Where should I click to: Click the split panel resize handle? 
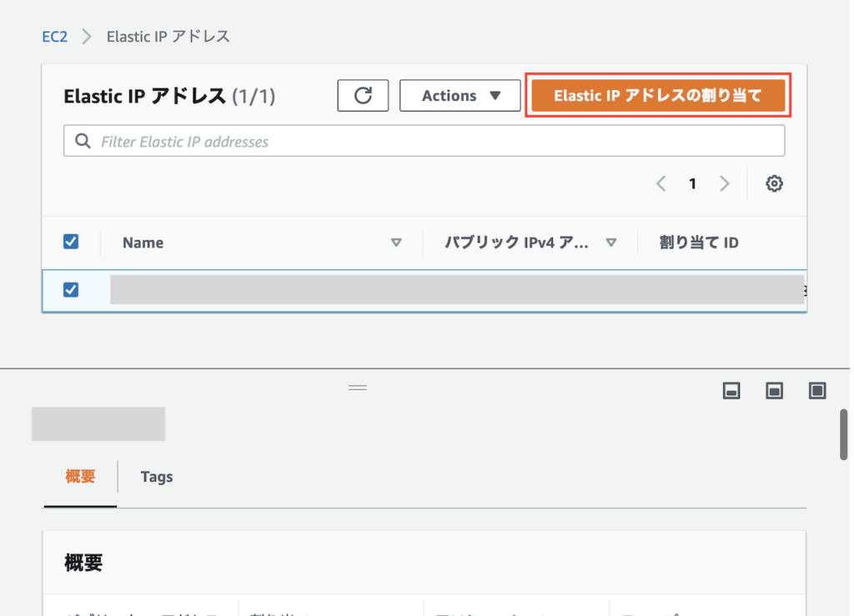pyautogui.click(x=358, y=388)
